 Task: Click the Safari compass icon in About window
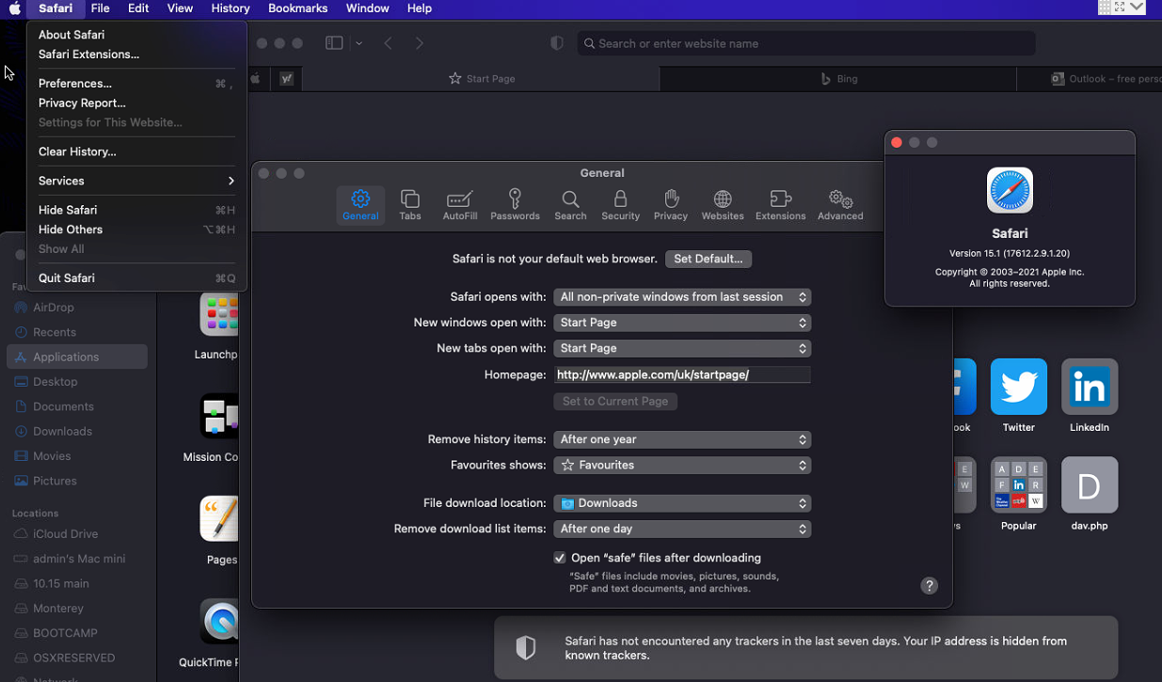click(x=1010, y=190)
